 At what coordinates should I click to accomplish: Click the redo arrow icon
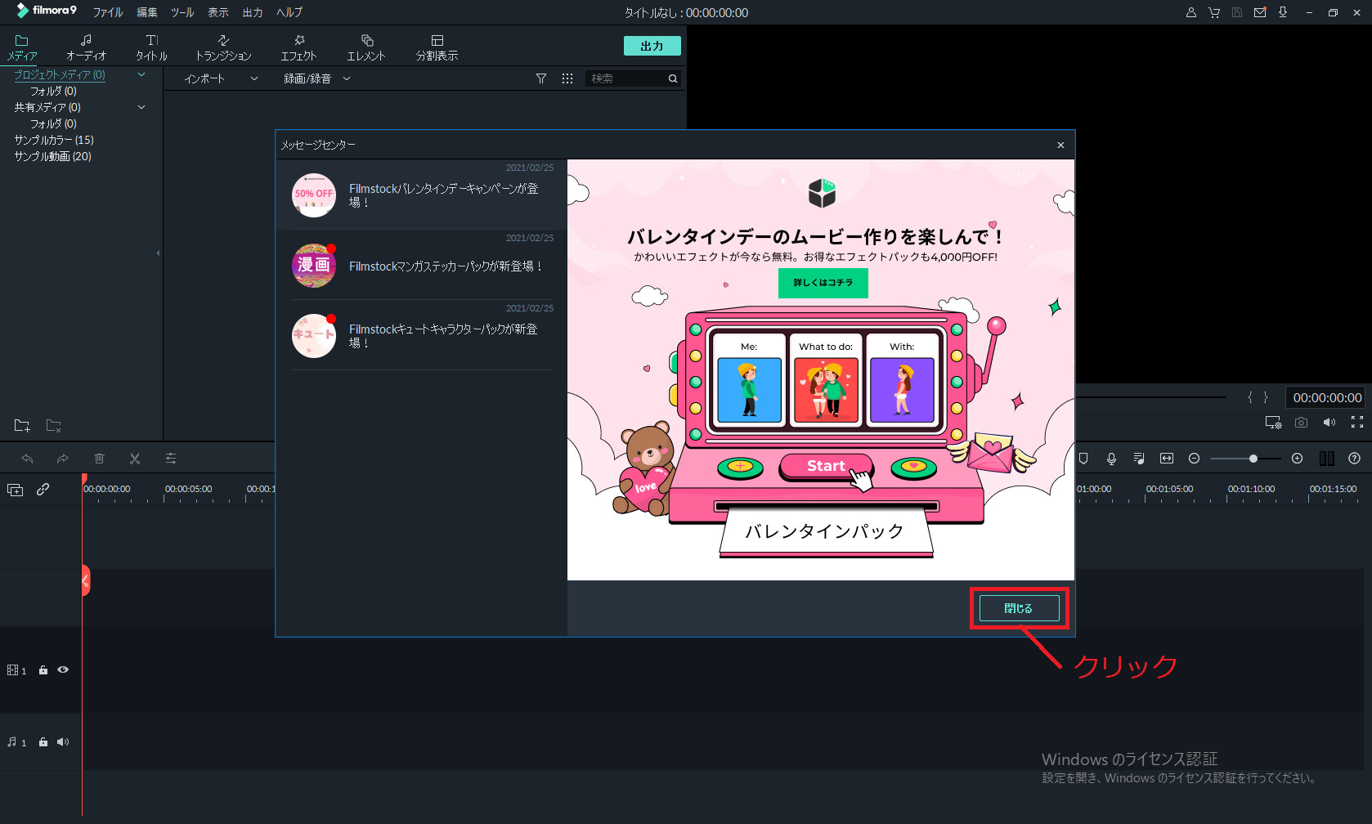[x=63, y=459]
